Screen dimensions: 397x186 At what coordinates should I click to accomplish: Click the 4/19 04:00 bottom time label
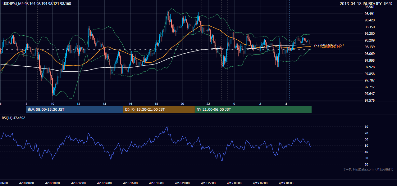point(286,183)
